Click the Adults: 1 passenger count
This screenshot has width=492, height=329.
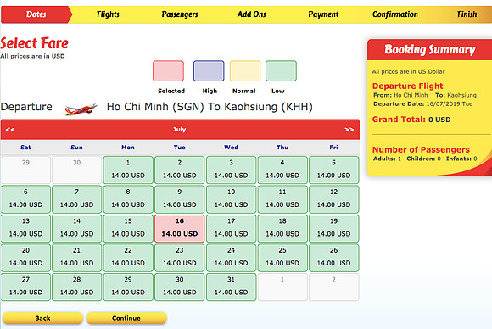[387, 159]
